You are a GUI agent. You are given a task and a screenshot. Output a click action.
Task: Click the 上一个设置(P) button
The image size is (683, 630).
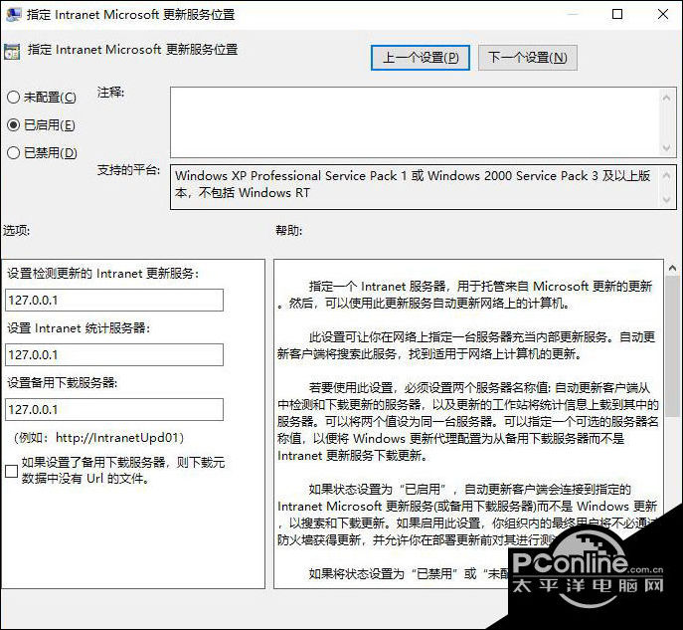tap(421, 58)
